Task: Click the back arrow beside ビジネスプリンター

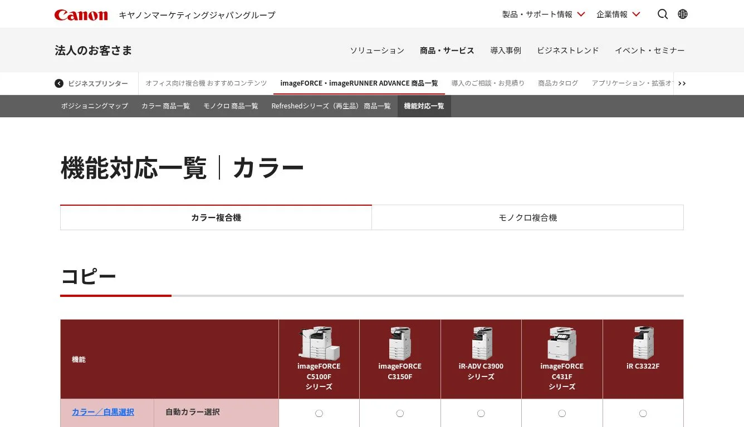Action: [x=59, y=83]
